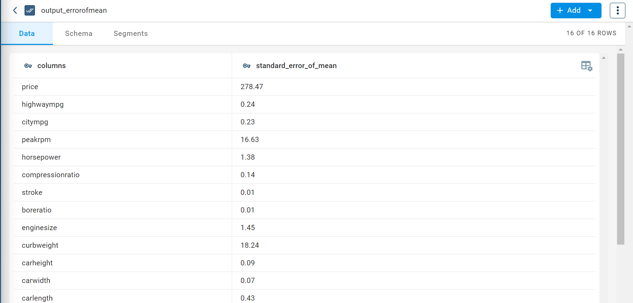Click the page scroll-up arrow at top right
This screenshot has height=303, width=633.
click(629, 26)
